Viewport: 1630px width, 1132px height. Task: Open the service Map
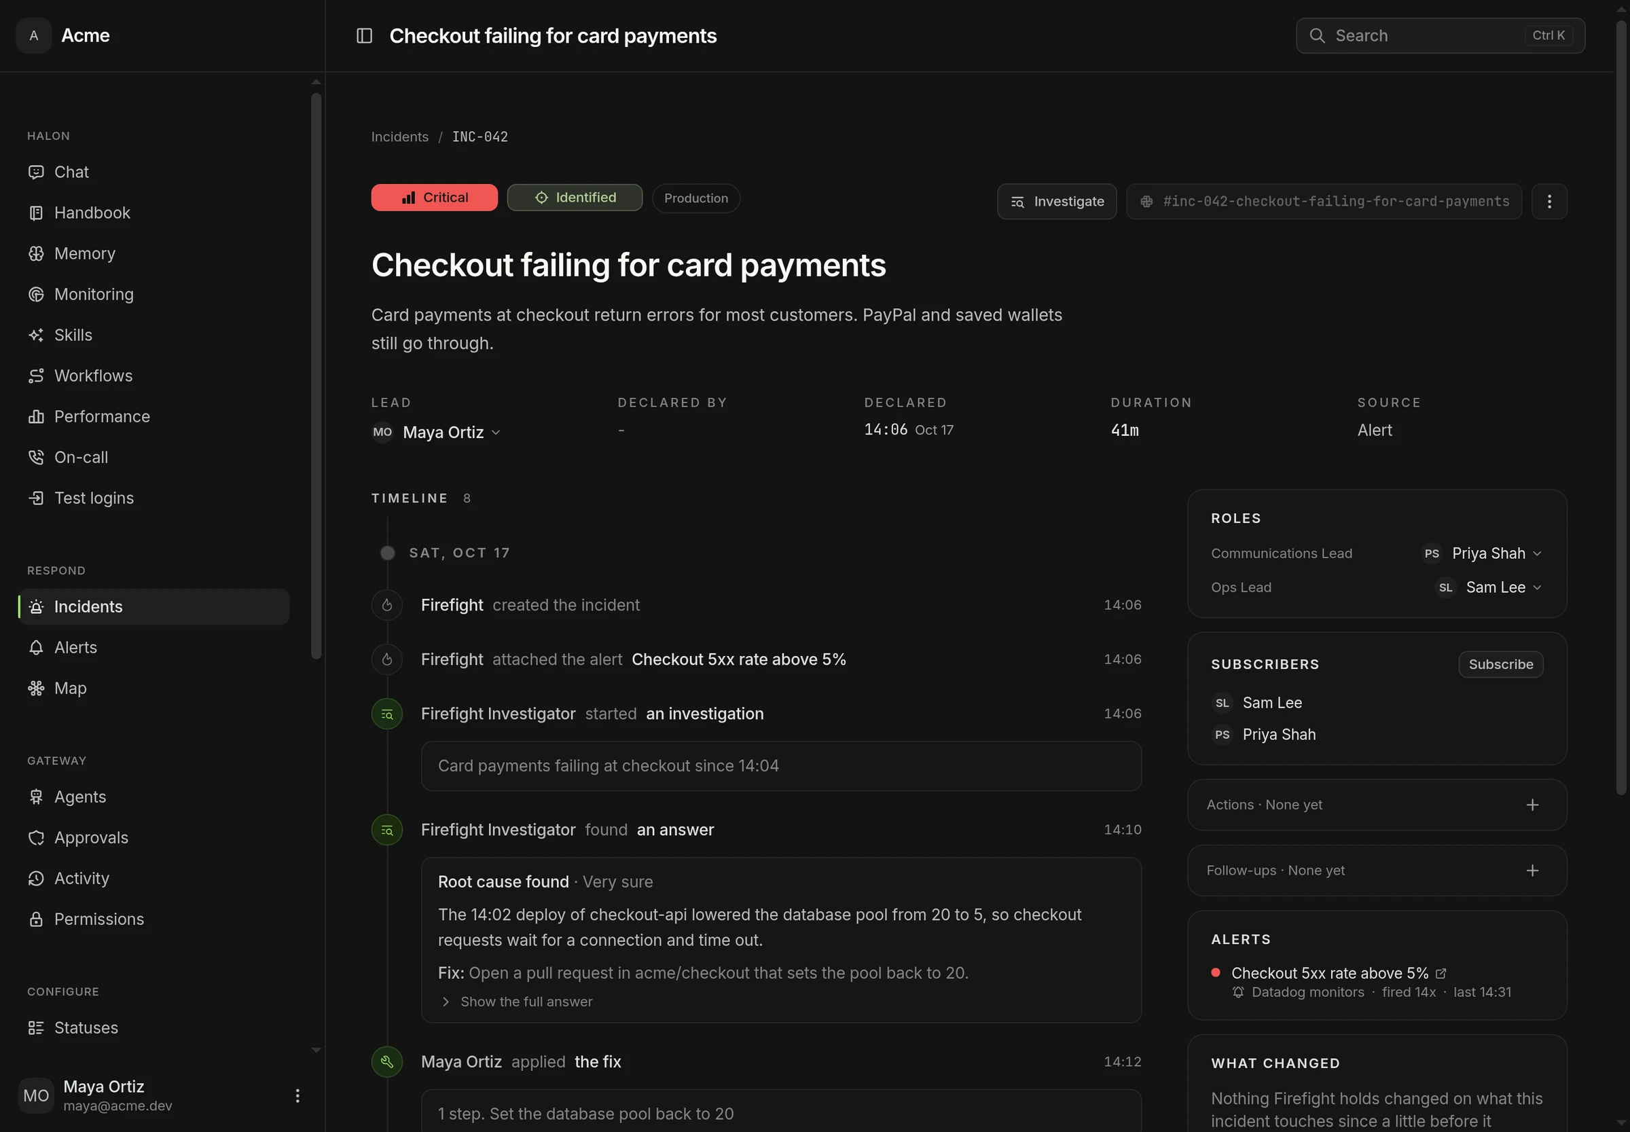tap(154, 689)
